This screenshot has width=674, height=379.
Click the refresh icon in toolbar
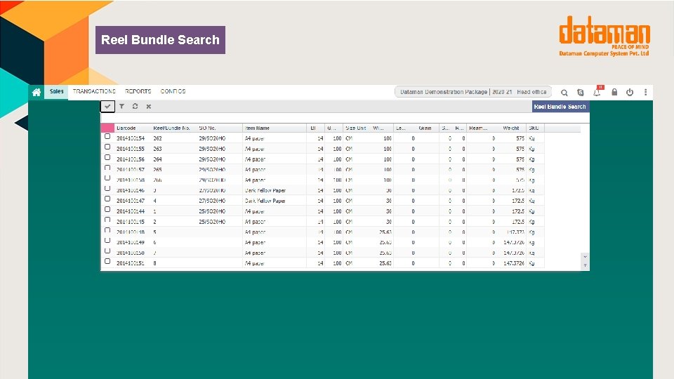pos(135,106)
